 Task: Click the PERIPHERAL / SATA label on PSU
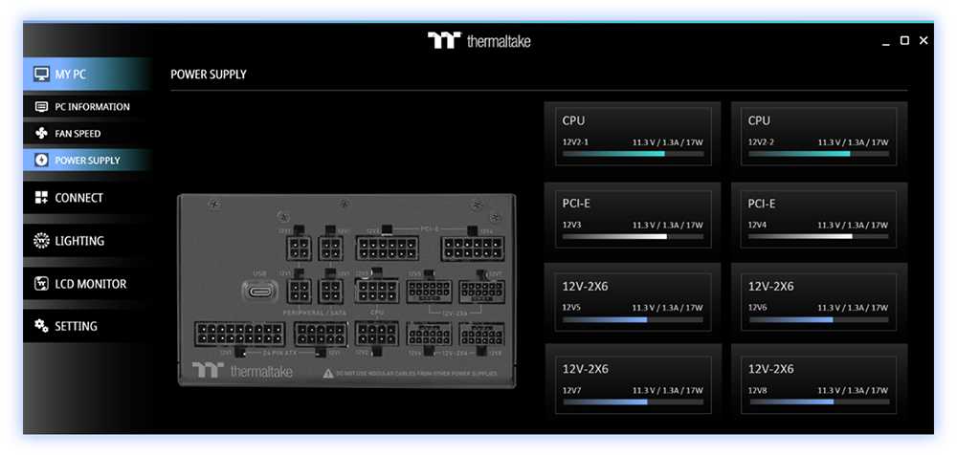point(314,313)
